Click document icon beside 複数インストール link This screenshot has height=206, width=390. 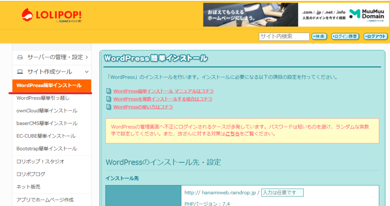tap(109, 99)
